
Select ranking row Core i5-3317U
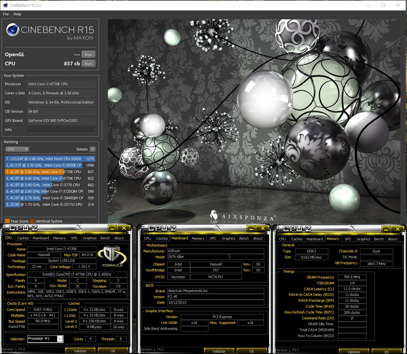pos(50,204)
